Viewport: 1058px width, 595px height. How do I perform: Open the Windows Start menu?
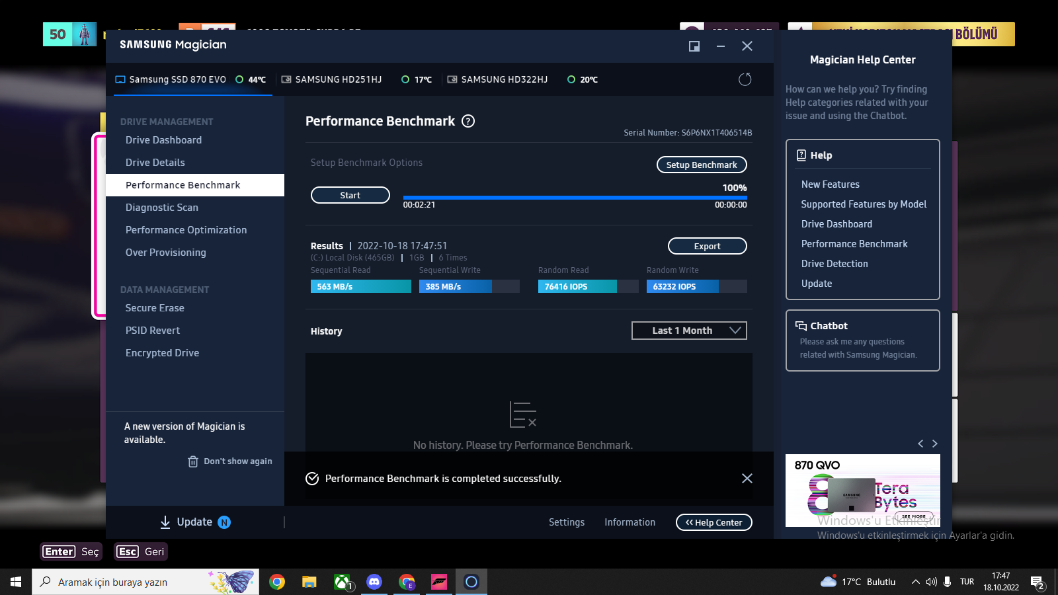click(x=16, y=582)
